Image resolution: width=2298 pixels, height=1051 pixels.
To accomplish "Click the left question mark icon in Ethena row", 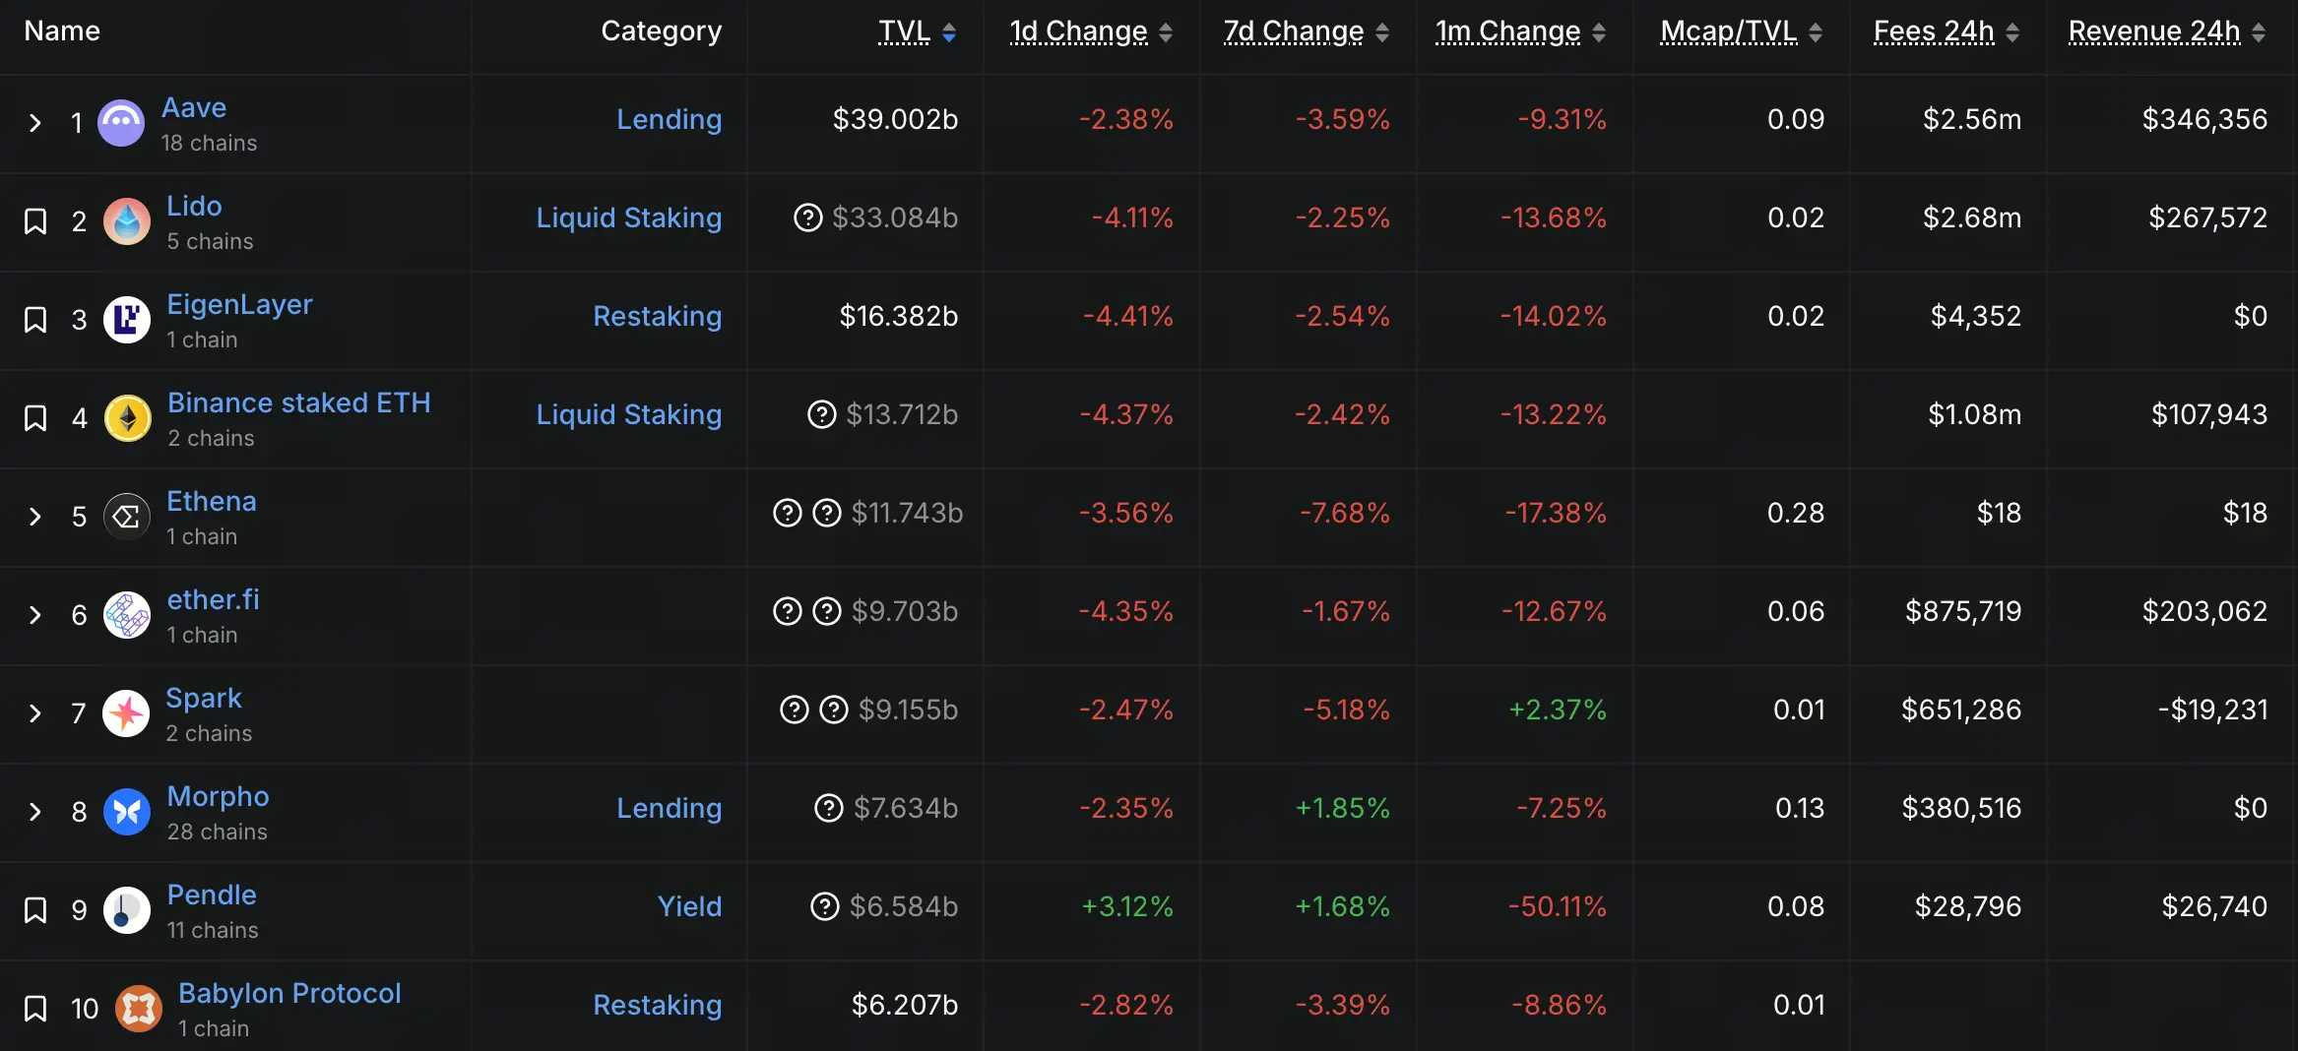I will (x=788, y=513).
